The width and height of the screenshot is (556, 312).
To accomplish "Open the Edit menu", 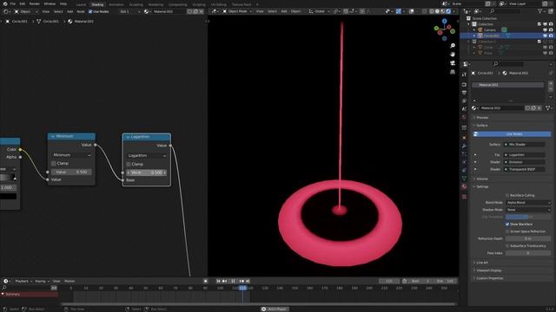I will pyautogui.click(x=23, y=3).
